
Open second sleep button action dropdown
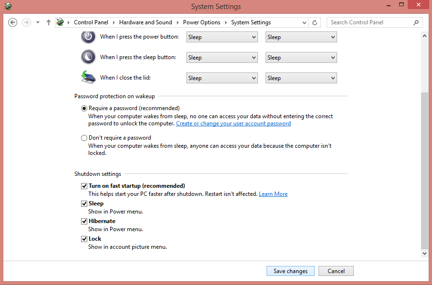click(x=301, y=58)
